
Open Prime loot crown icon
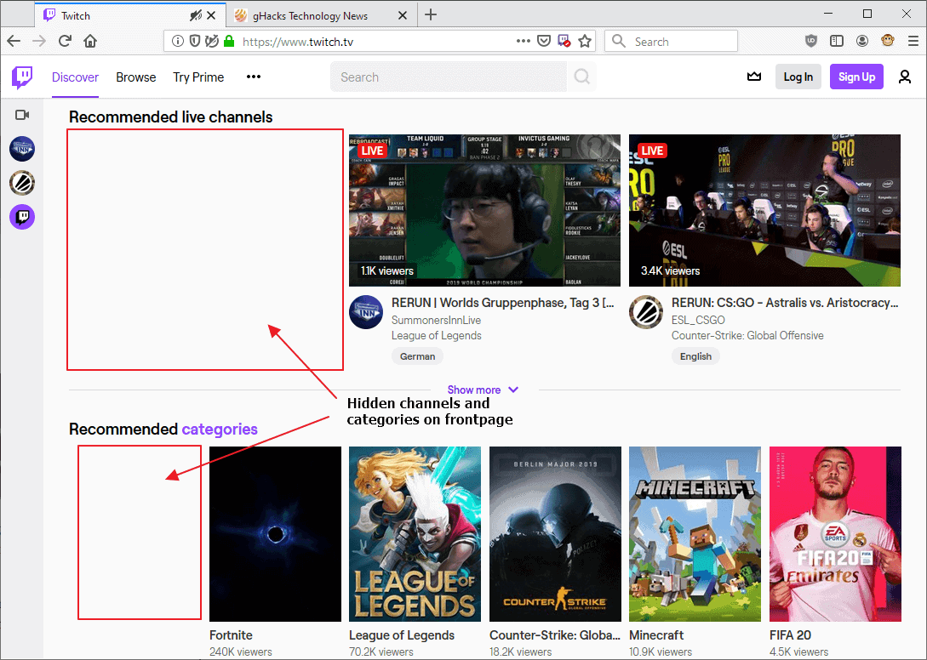point(754,77)
